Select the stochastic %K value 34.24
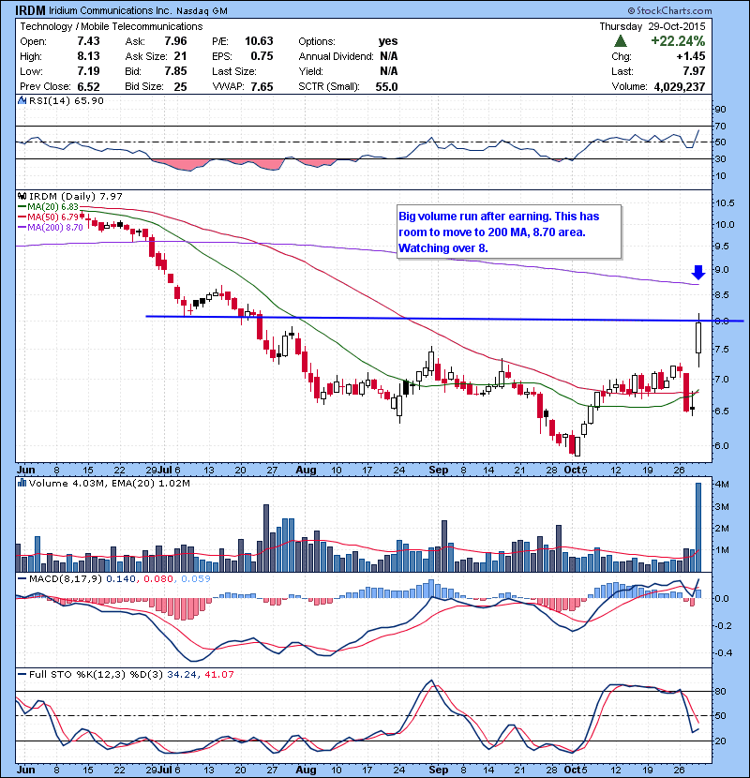Viewport: 750px width, 778px height. point(182,674)
